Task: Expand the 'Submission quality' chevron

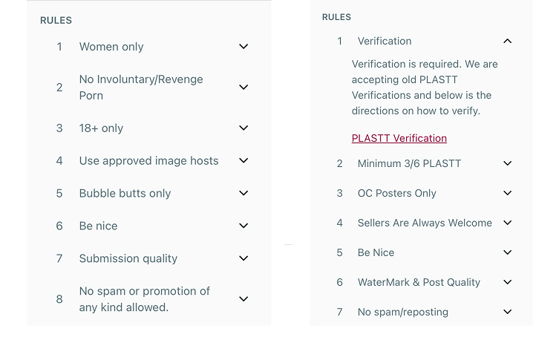Action: click(243, 259)
